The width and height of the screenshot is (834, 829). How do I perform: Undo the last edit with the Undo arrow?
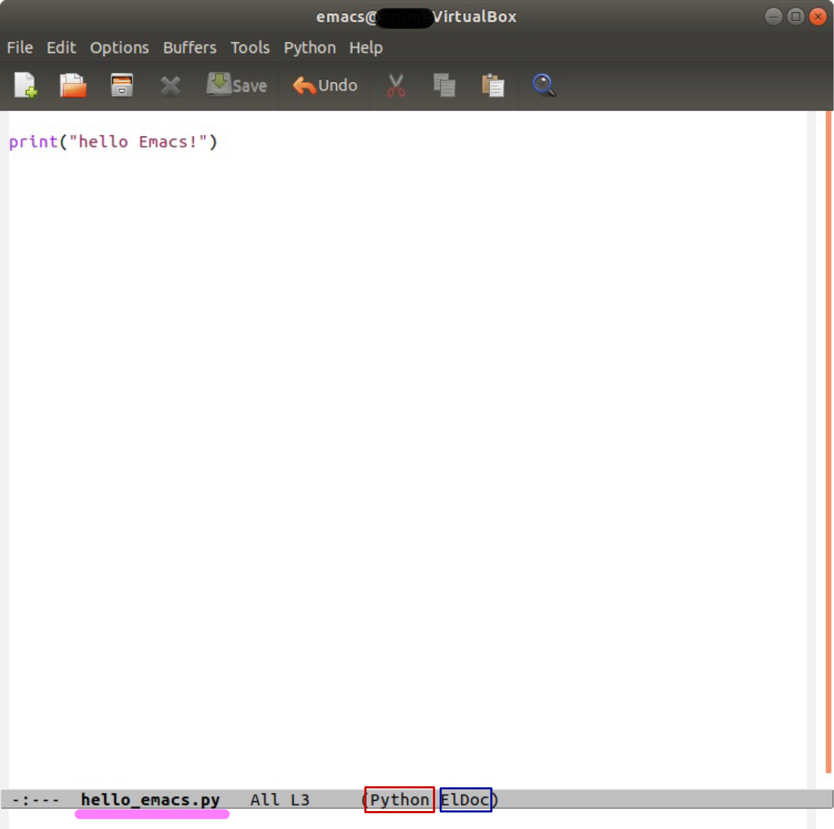[x=325, y=85]
